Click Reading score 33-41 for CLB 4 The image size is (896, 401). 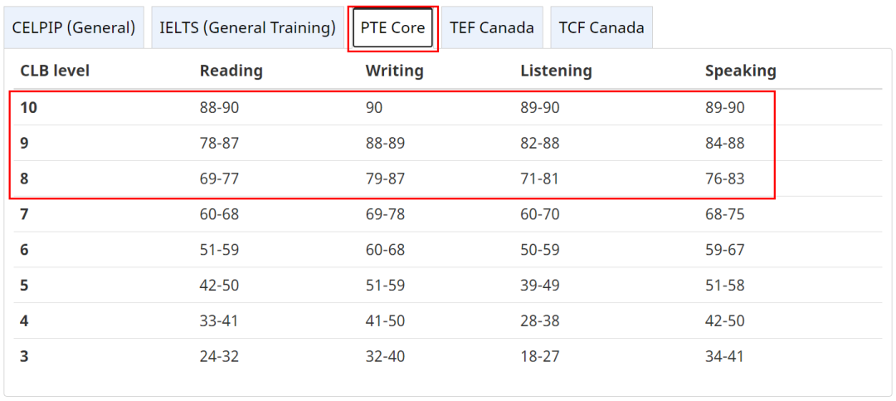(x=219, y=320)
